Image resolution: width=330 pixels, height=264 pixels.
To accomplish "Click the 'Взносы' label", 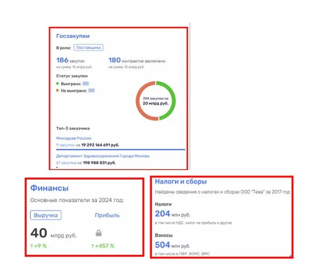I will point(164,235).
